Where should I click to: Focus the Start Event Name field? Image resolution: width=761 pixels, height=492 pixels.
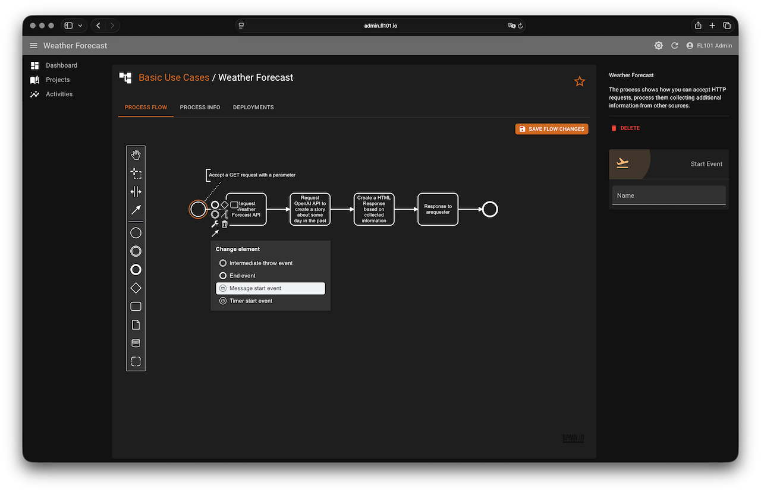tap(668, 195)
